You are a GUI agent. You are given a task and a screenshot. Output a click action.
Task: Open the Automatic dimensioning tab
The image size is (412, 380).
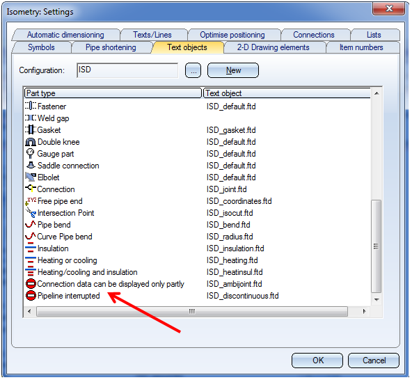pos(65,35)
